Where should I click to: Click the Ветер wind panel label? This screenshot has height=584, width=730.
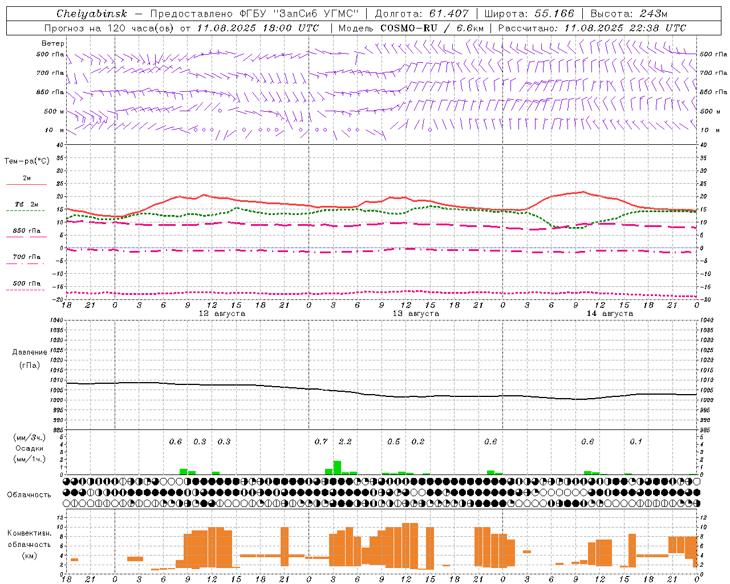52,43
